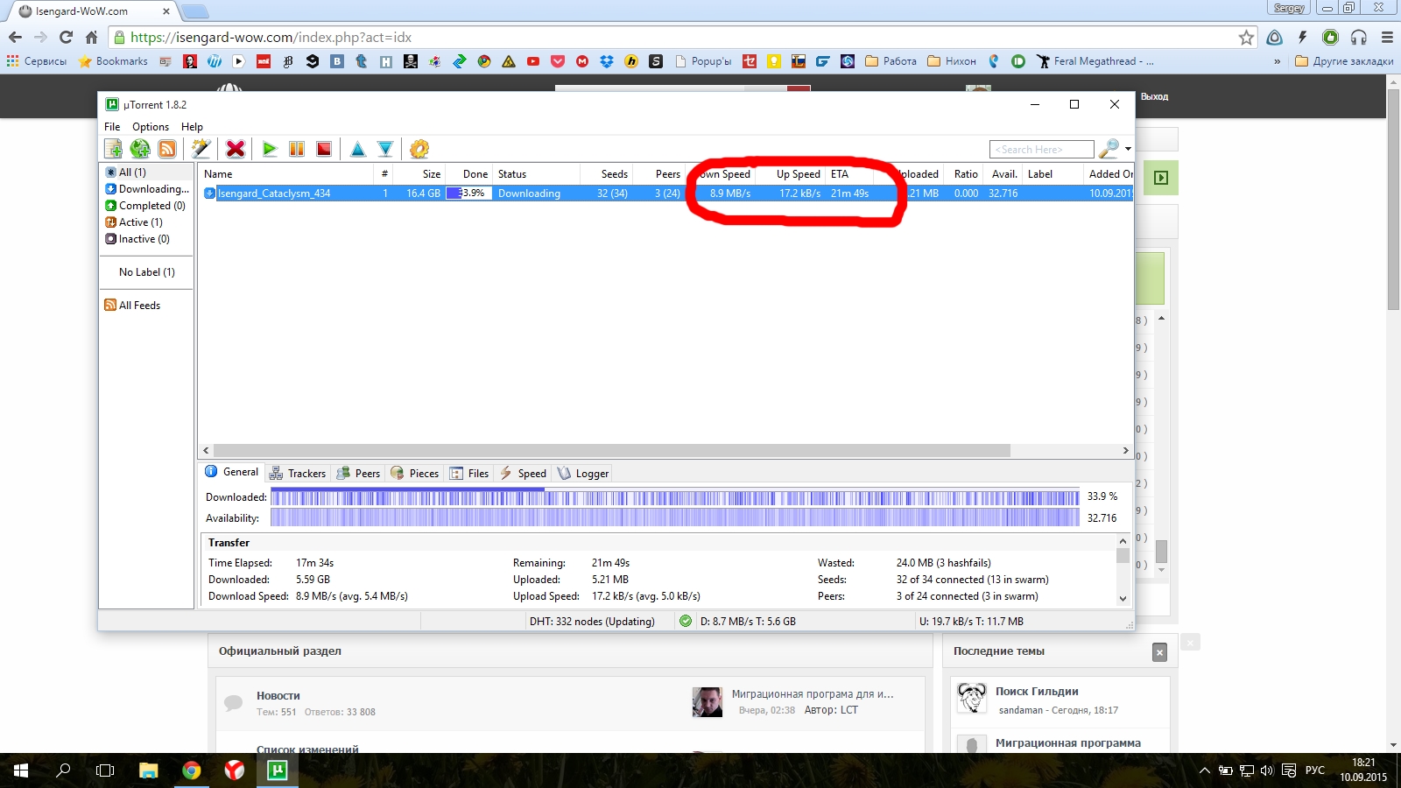Bookmark this page with the star icon
The height and width of the screenshot is (788, 1401).
pos(1246,37)
